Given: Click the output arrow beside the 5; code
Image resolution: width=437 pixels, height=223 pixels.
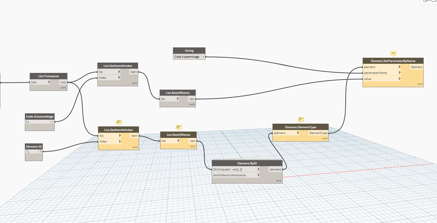Looking at the screenshot, I should pos(52,122).
